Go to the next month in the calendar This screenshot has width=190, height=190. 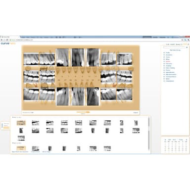187,140
